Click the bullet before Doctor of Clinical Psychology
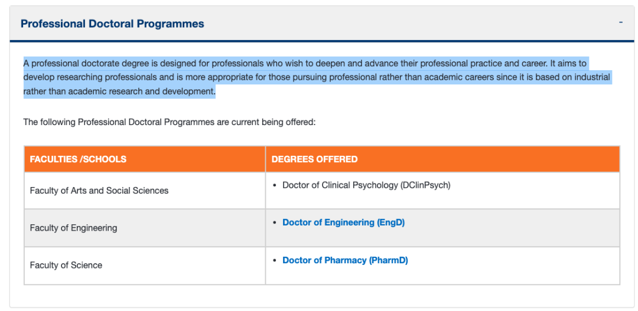The width and height of the screenshot is (638, 311). [x=275, y=185]
